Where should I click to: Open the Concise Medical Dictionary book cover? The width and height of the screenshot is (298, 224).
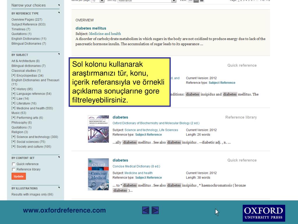click(98, 174)
